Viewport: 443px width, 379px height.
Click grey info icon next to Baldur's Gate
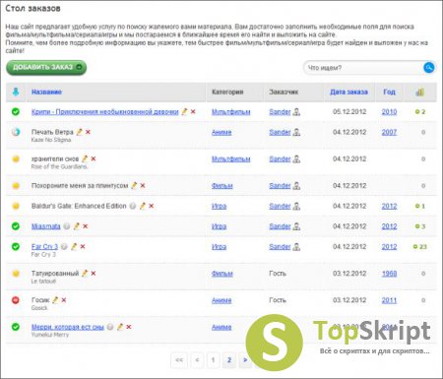pyautogui.click(x=133, y=206)
